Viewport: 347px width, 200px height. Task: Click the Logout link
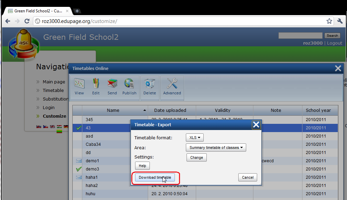(x=335, y=43)
